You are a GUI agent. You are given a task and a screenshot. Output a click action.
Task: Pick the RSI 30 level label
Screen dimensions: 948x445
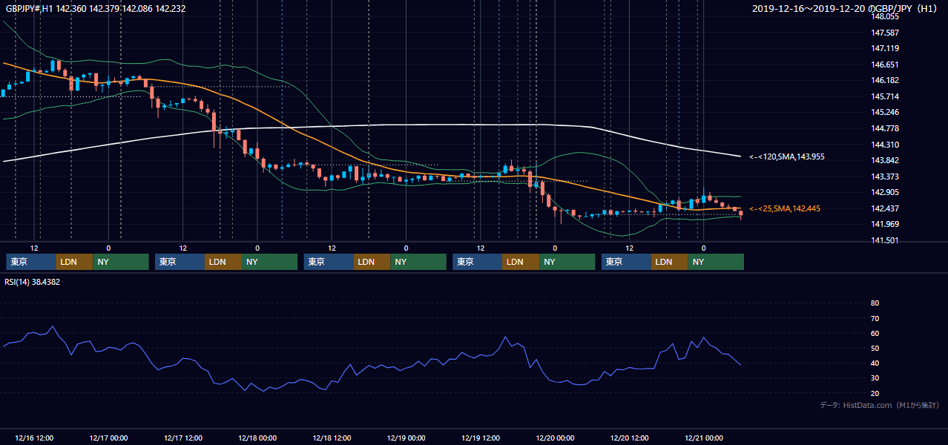pyautogui.click(x=875, y=378)
